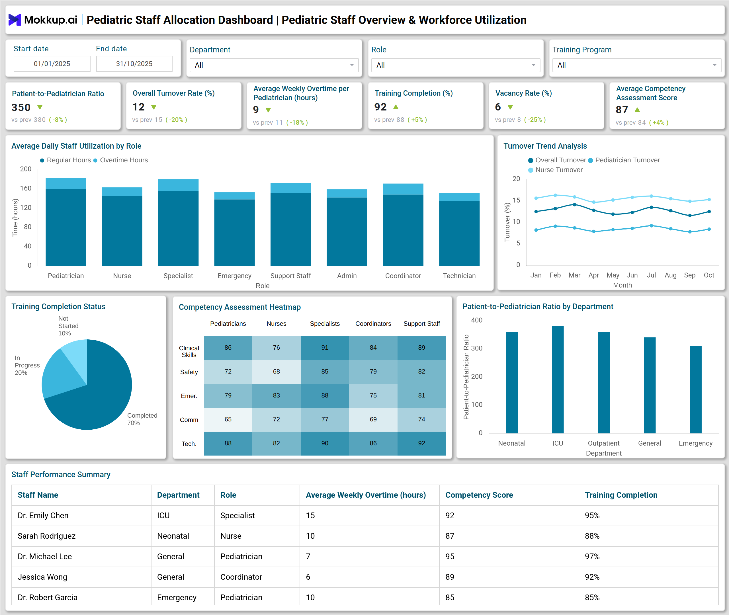
Task: Select the General bar in ratio chart
Action: click(650, 385)
